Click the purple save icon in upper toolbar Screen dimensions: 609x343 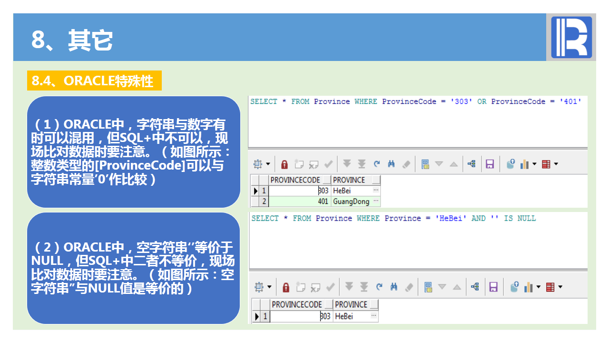(x=490, y=164)
